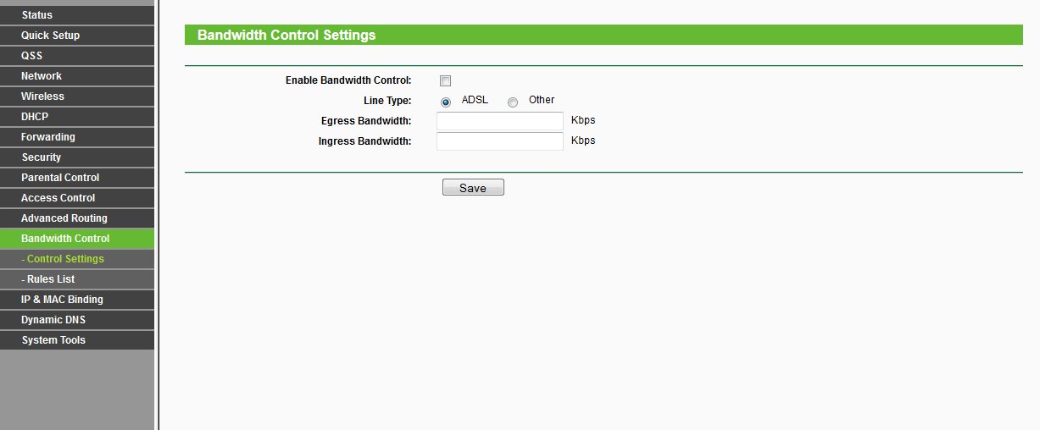The width and height of the screenshot is (1040, 430).
Task: Open the Status menu item
Action: pos(37,15)
